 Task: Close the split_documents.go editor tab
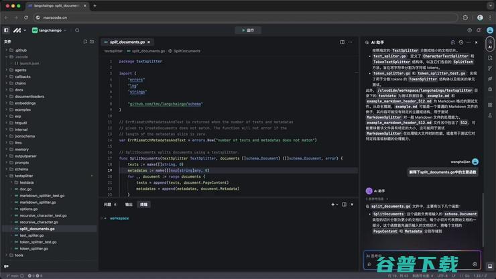[149, 42]
